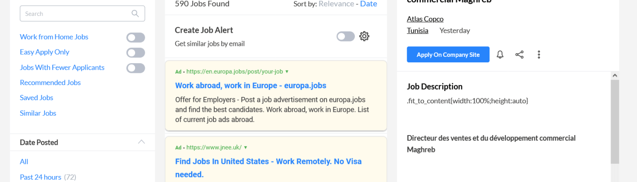Enable the Create Job Alert toggle
The image size is (637, 182).
coord(345,36)
